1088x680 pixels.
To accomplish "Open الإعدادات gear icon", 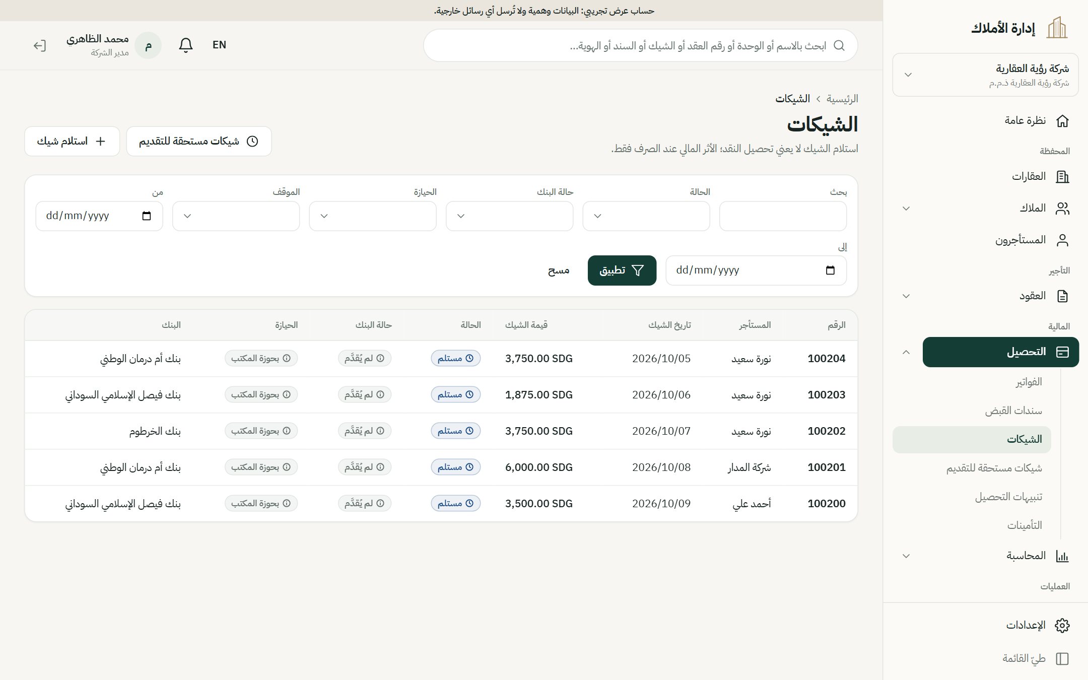I will pos(1062,626).
